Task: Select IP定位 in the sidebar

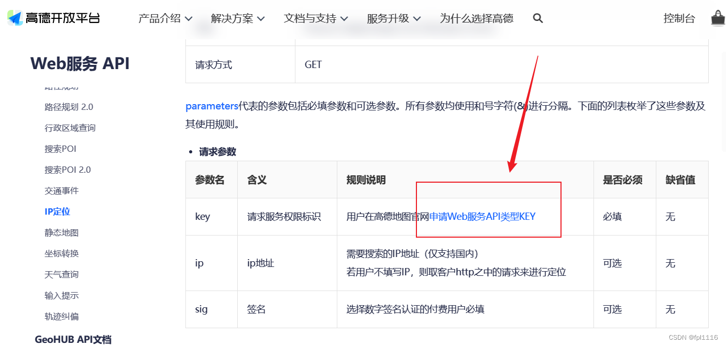Action: pos(57,211)
